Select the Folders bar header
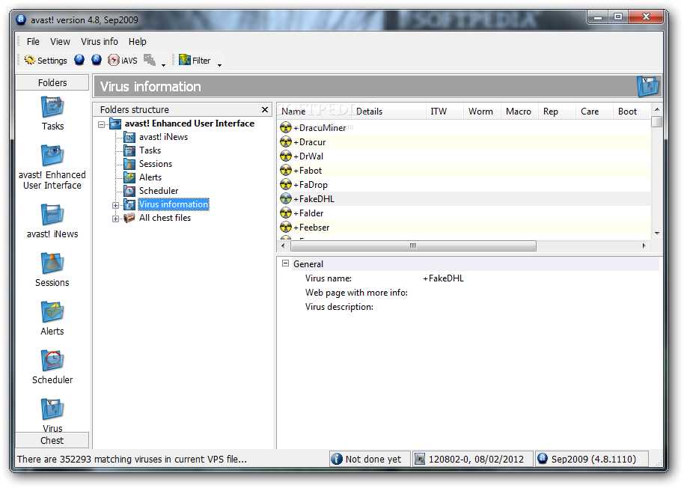 (52, 82)
